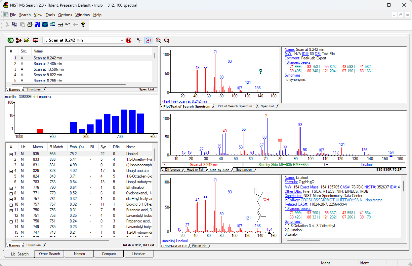The height and width of the screenshot is (266, 412).
Task: Open a spectrum file with folder icon
Action: 27,40
